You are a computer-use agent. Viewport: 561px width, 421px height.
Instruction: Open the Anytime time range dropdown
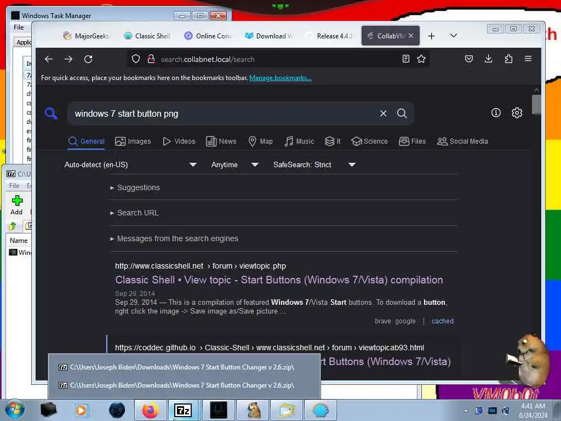(x=234, y=164)
